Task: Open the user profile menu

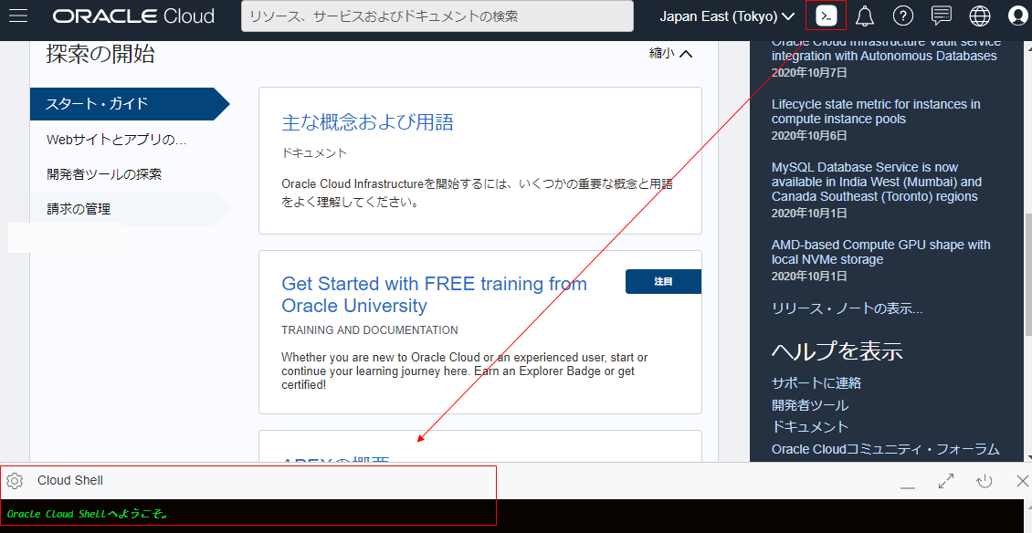Action: click(x=1017, y=16)
